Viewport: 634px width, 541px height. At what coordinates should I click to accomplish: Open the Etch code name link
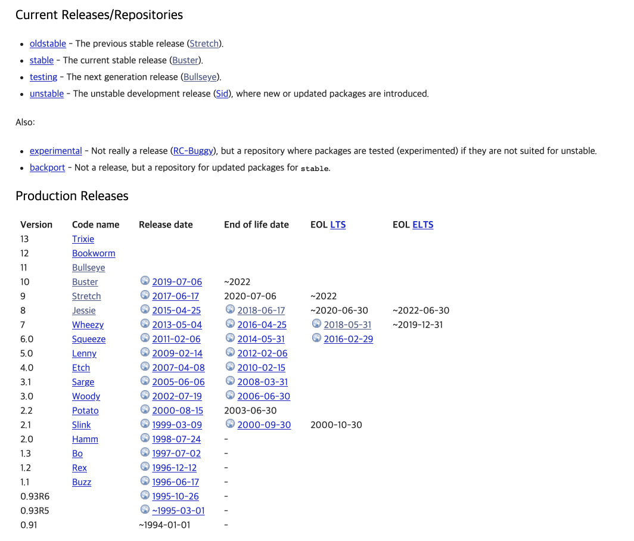(81, 368)
